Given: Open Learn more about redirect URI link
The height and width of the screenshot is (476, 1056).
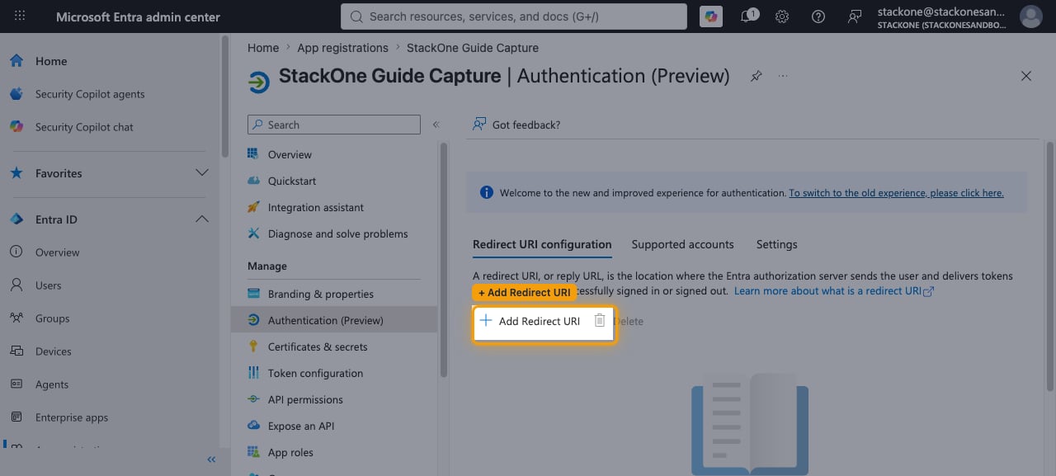Looking at the screenshot, I should 833,291.
